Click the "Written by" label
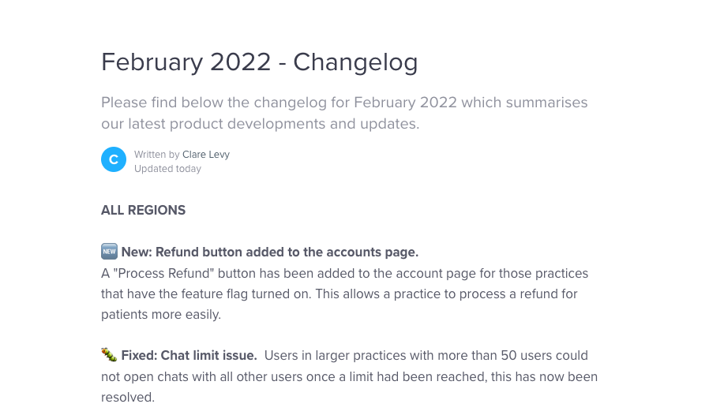Viewport: 709px width, 415px height. coord(156,155)
